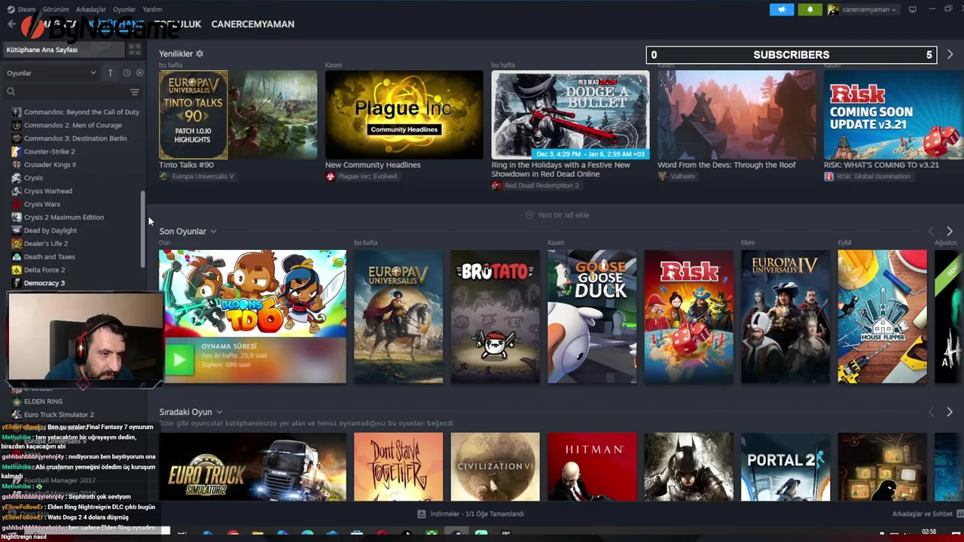This screenshot has height=542, width=964.
Task: Click the library search magnifier icon
Action: tap(11, 92)
